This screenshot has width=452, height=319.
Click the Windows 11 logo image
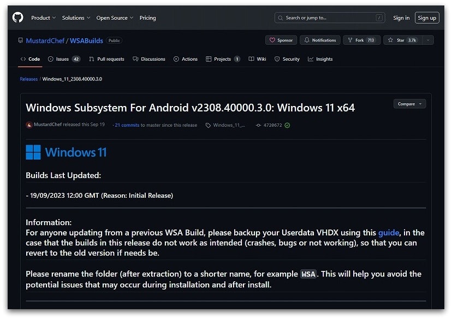[x=66, y=152]
